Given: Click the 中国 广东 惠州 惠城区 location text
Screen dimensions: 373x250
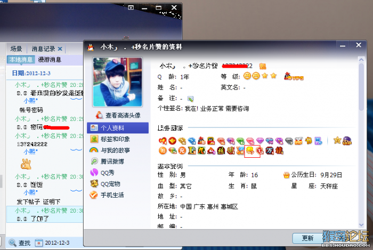Looking at the screenshot, I should pos(209,206).
